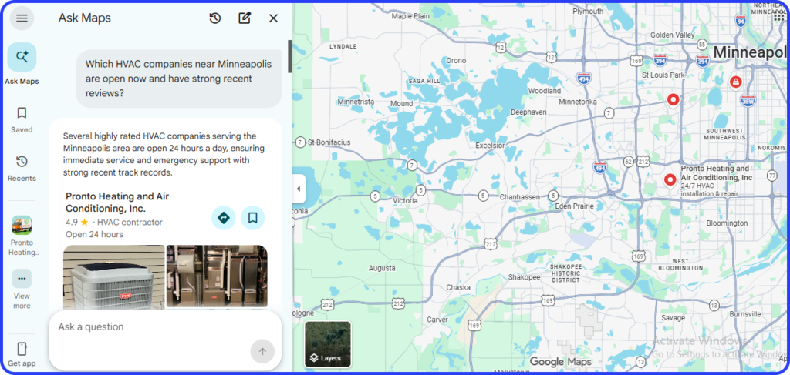Click the Woodland map label

[544, 91]
